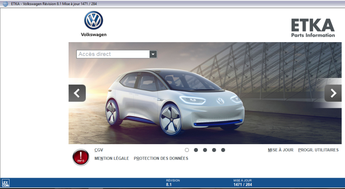The height and width of the screenshot is (189, 345).
Task: Click the LexCom logo in status bar
Action: tap(6, 183)
